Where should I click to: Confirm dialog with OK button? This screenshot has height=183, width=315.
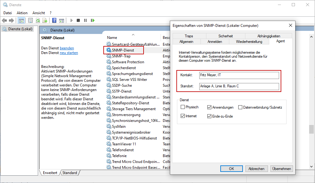point(231,168)
